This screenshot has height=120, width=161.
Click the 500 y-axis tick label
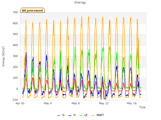point(15,34)
